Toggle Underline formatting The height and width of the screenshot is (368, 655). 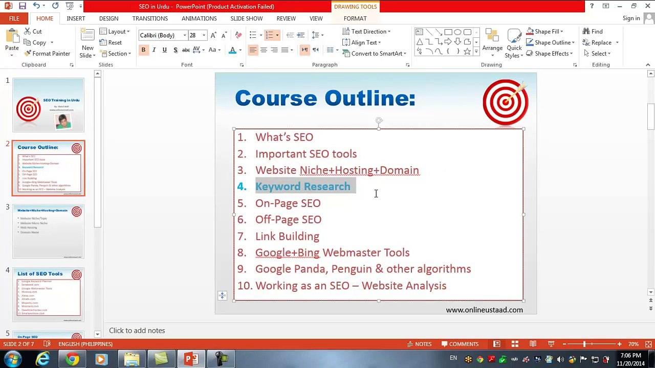click(x=164, y=50)
